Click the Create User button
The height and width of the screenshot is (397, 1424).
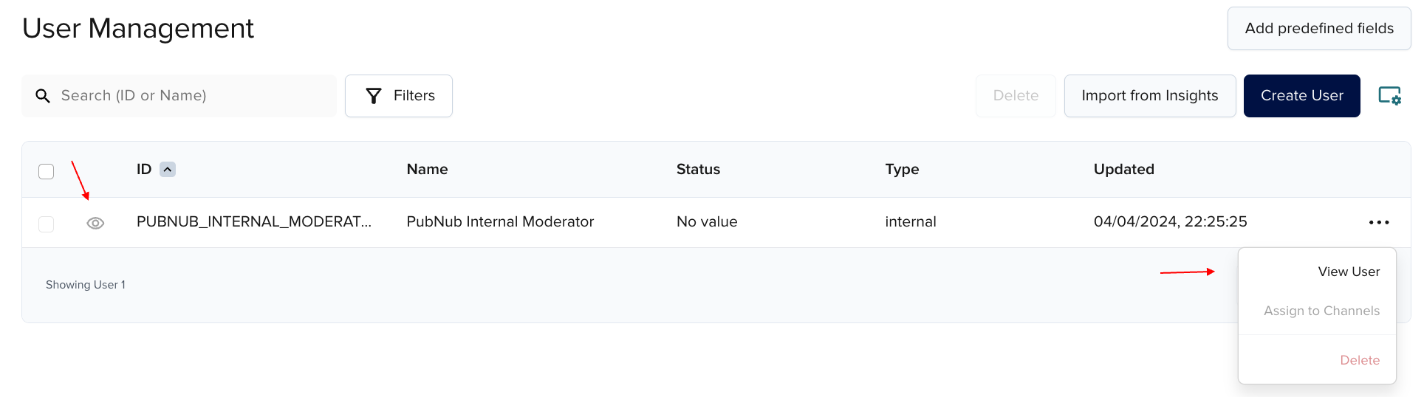1301,96
